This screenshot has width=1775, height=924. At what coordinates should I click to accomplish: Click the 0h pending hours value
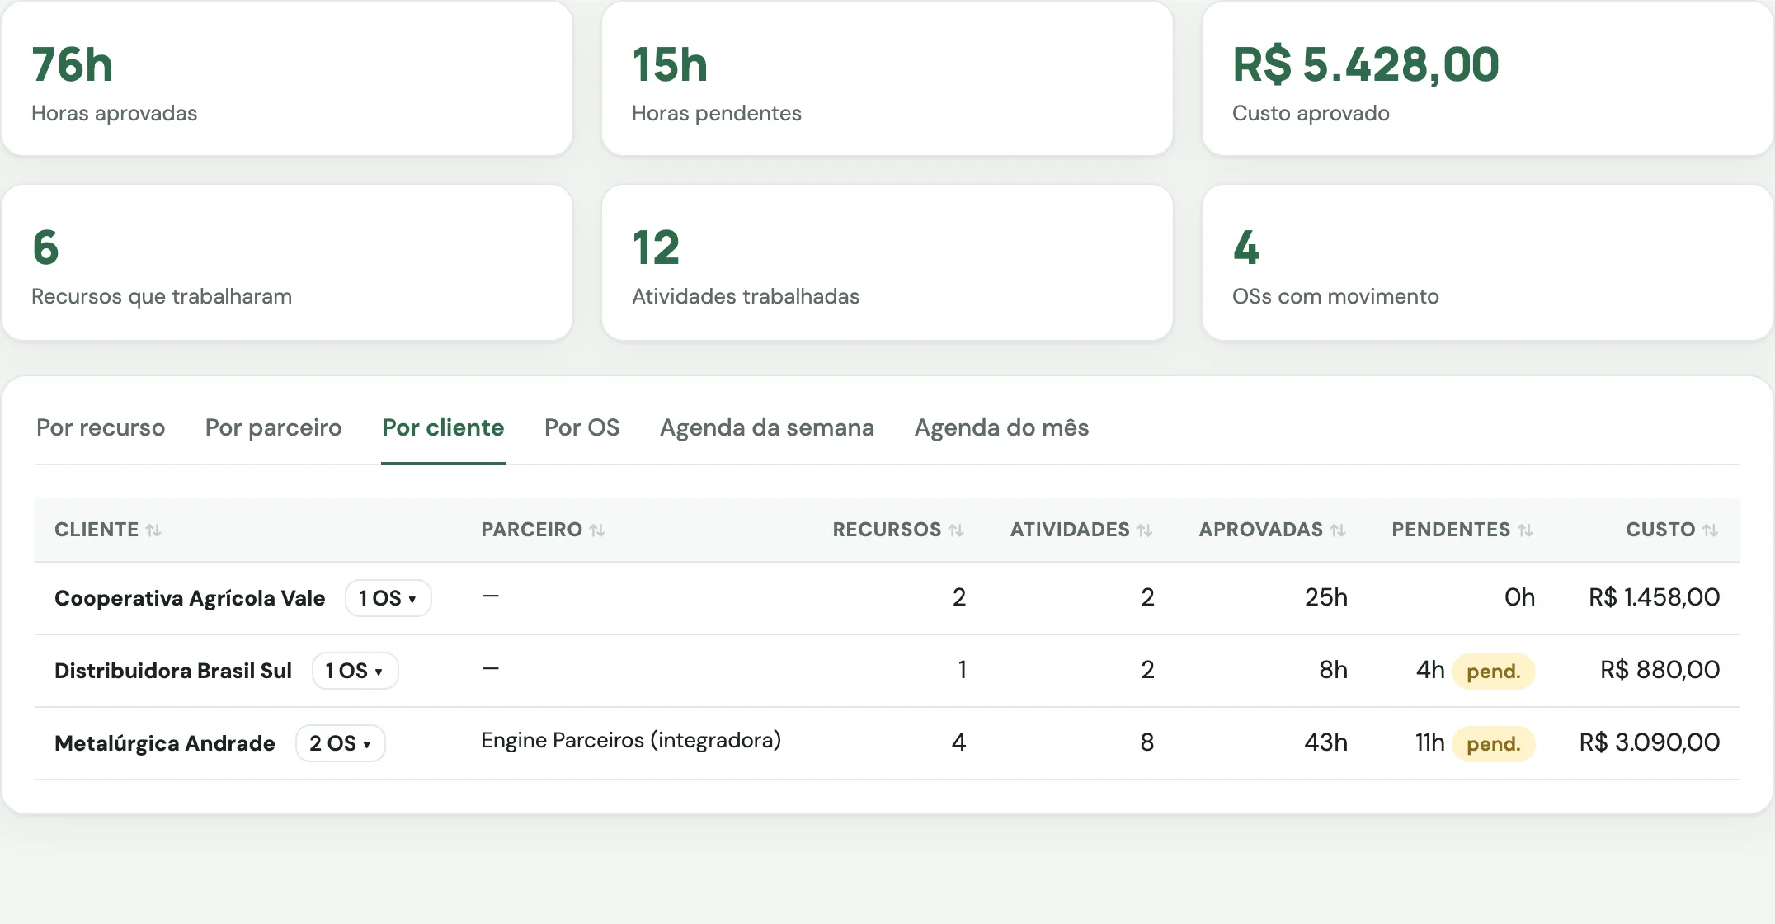click(1519, 597)
